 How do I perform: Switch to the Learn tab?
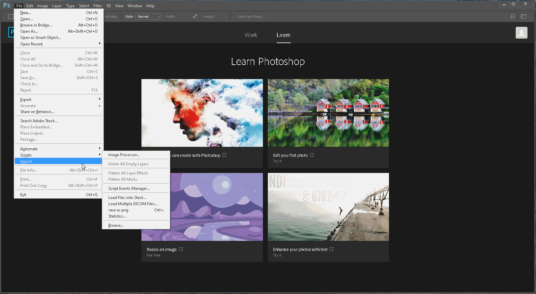[x=284, y=35]
